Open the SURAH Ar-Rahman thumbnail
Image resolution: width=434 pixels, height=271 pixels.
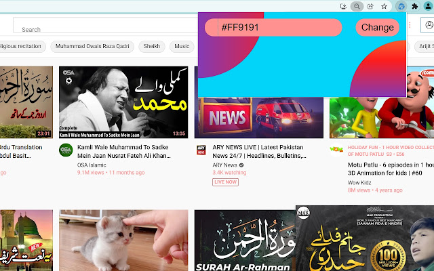point(245,241)
